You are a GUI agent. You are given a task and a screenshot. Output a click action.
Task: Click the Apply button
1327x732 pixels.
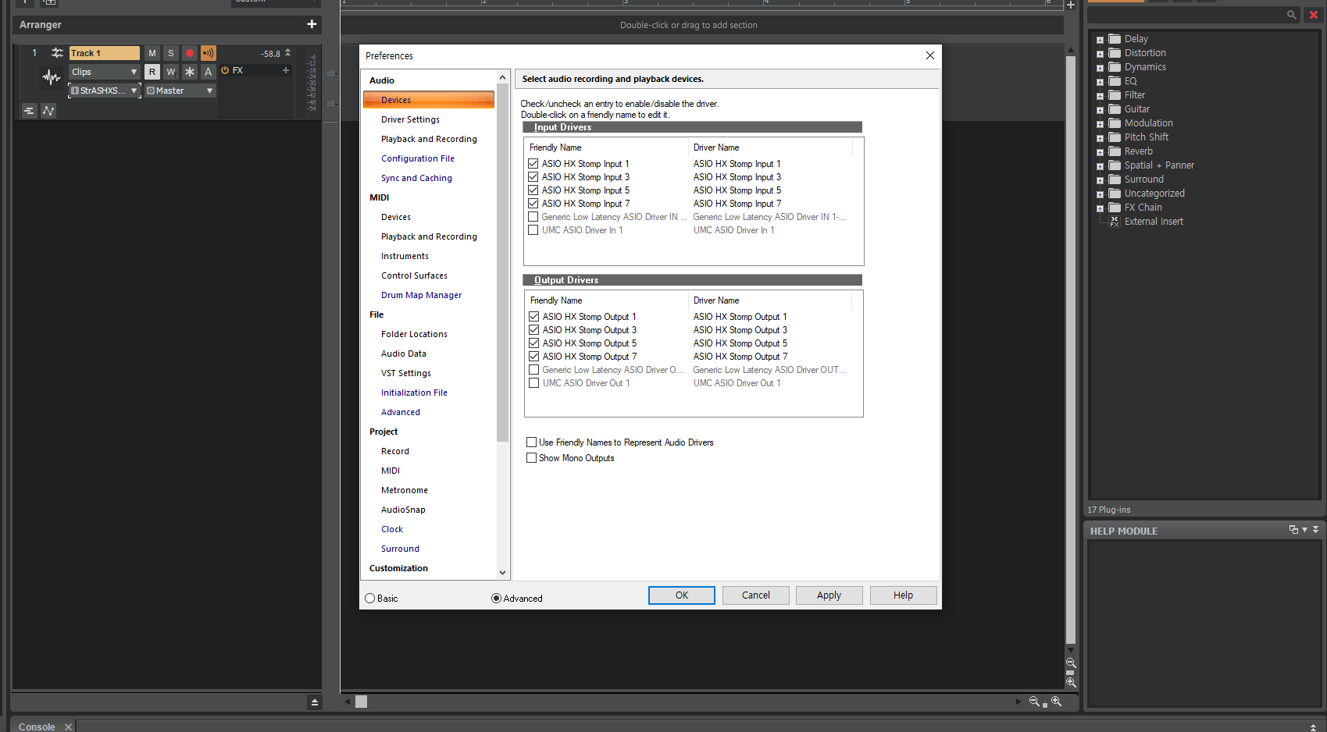829,595
